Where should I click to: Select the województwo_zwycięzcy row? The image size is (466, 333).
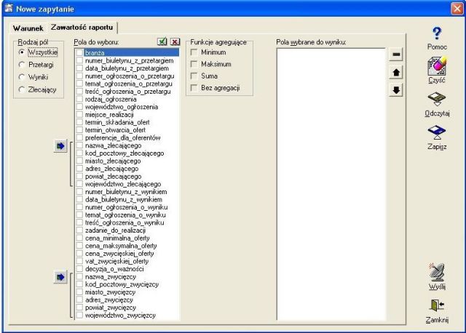(x=127, y=316)
